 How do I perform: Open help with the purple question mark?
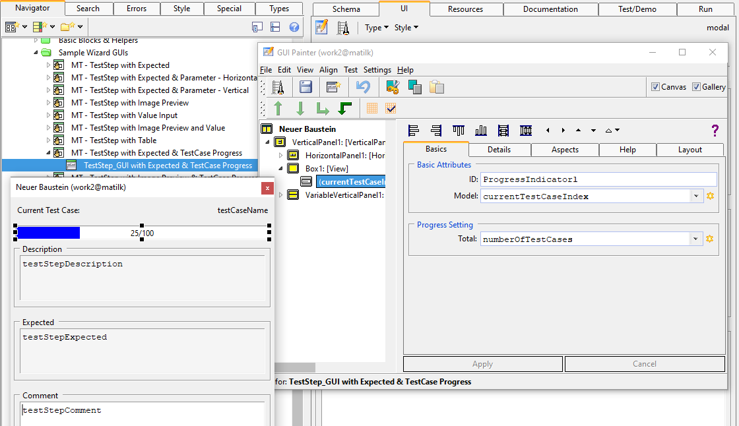point(715,131)
